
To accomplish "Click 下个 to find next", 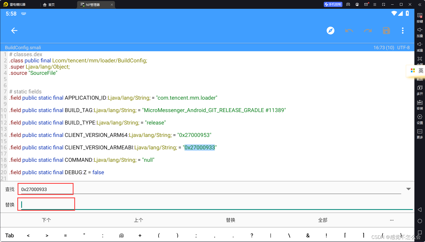I will 46,220.
